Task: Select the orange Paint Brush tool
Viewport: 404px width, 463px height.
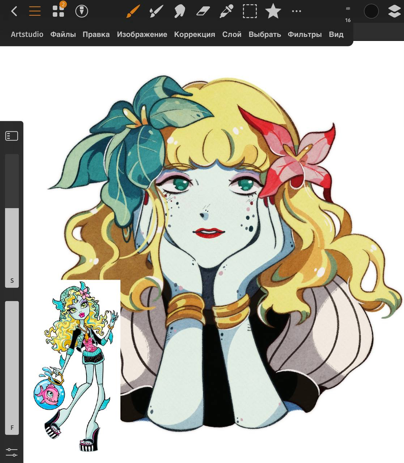Action: [x=133, y=11]
